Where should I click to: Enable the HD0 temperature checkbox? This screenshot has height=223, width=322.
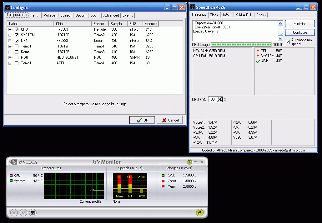(x=17, y=57)
